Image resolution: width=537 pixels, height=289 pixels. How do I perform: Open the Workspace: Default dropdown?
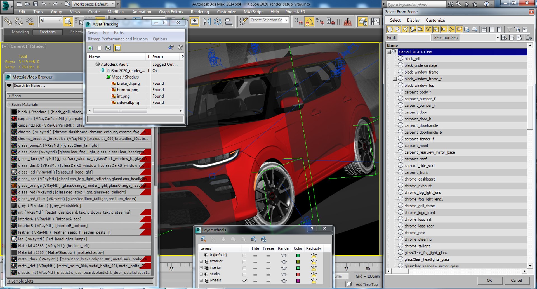93,4
